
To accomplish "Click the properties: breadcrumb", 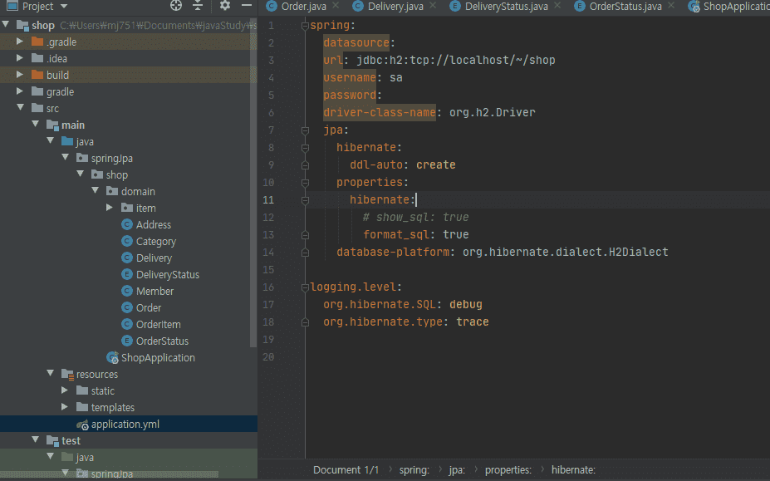I will [508, 469].
